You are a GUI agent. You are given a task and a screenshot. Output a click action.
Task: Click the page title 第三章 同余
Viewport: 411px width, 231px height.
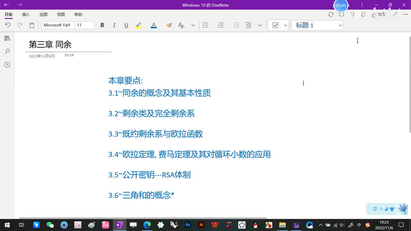pyautogui.click(x=50, y=45)
